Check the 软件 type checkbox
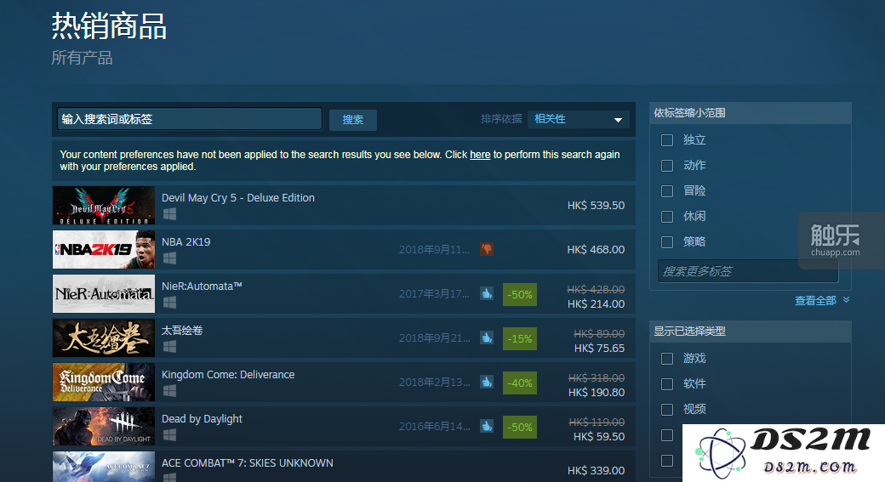Image resolution: width=885 pixels, height=482 pixels. pos(667,384)
